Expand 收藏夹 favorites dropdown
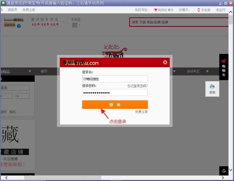 click(x=185, y=10)
